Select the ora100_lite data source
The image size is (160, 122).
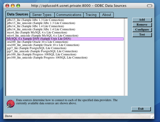[65, 42]
